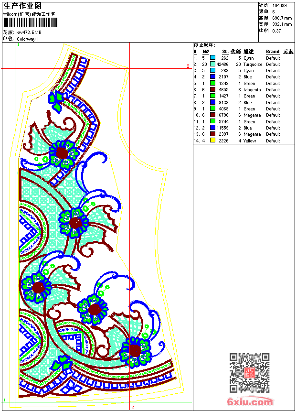The width and height of the screenshot is (296, 411).
Task: Select the Green swatch in stop row 5
Action: (212, 83)
